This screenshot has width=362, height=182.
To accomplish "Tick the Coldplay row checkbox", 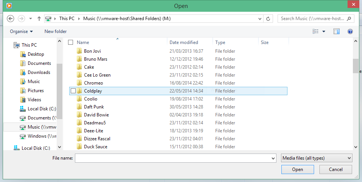I will (73, 91).
